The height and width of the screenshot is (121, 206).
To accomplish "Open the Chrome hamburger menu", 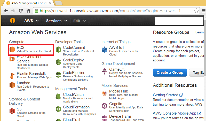I will point(204,11).
